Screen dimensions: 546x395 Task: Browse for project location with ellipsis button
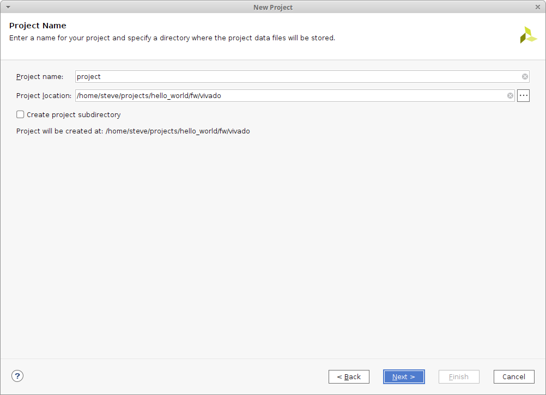pos(523,96)
